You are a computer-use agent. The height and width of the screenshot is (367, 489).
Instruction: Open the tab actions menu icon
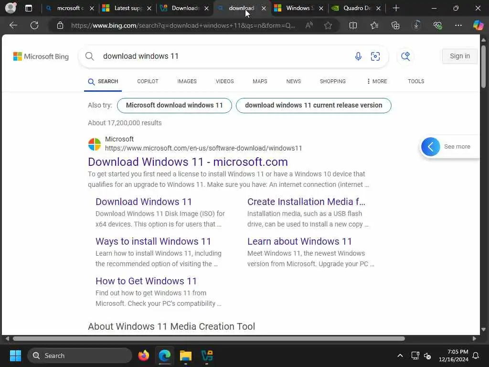(28, 8)
